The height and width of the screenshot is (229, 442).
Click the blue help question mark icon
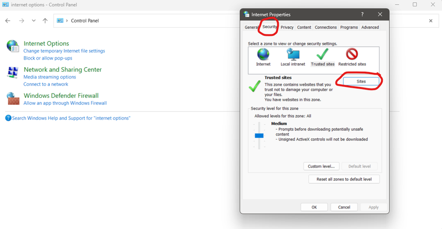point(8,118)
